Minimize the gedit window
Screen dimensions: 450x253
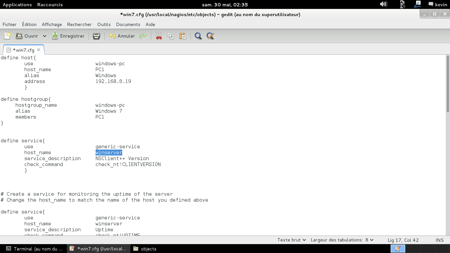[x=425, y=14]
